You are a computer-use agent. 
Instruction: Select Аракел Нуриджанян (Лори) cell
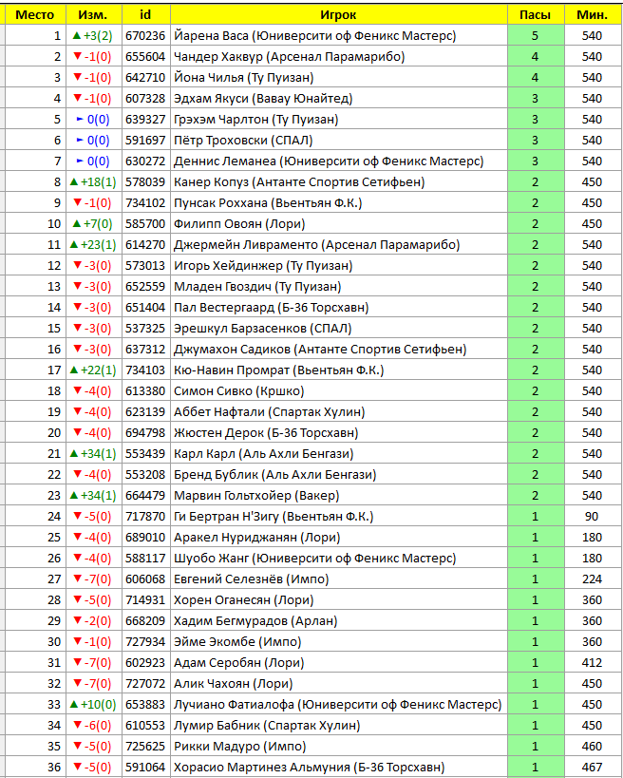(x=338, y=537)
